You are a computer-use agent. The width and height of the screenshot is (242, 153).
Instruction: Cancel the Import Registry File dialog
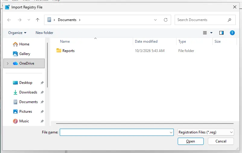pyautogui.click(x=221, y=141)
